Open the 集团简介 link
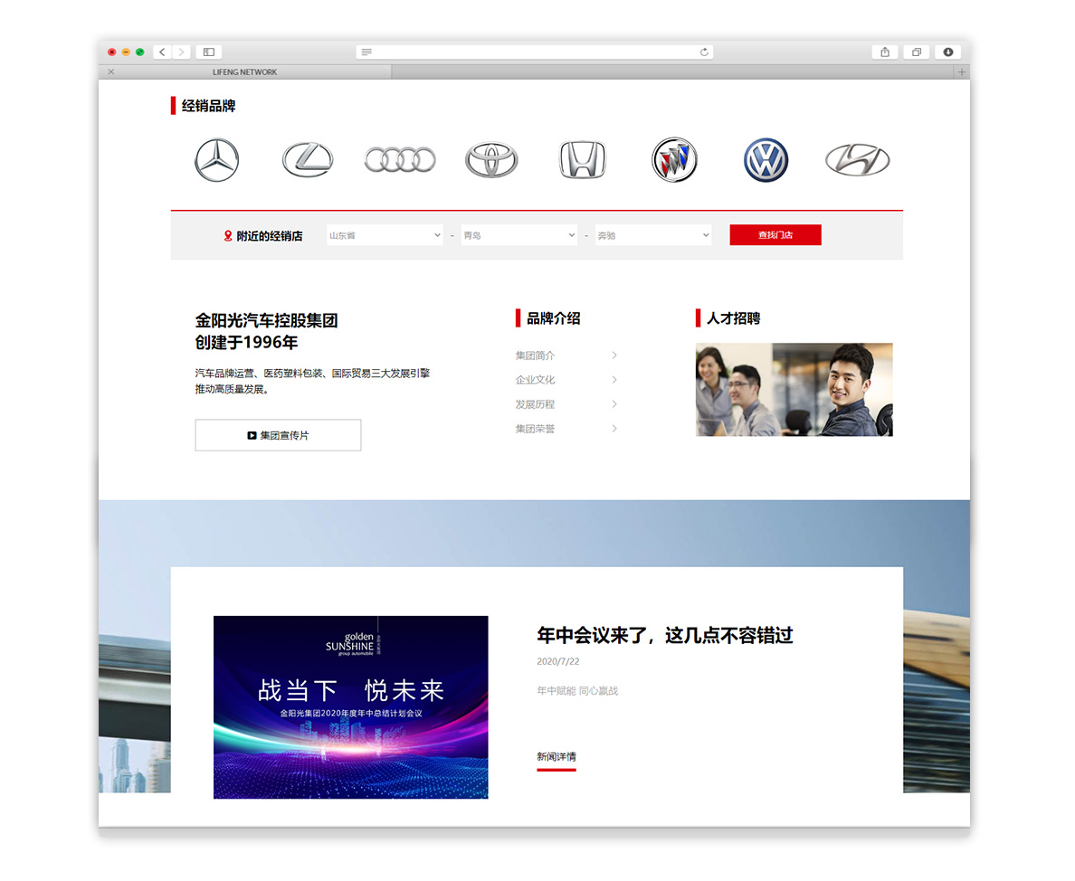Screen dimensions: 1075x881 [535, 355]
